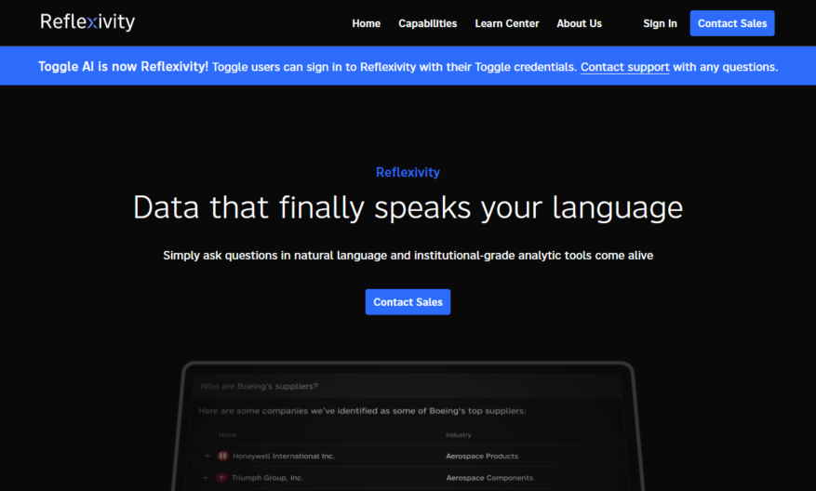This screenshot has height=491, width=816.
Task: Open the Home menu item
Action: click(366, 23)
